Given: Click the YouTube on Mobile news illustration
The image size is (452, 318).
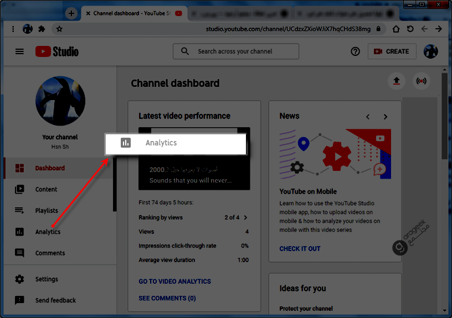Looking at the screenshot, I should pyautogui.click(x=335, y=154).
